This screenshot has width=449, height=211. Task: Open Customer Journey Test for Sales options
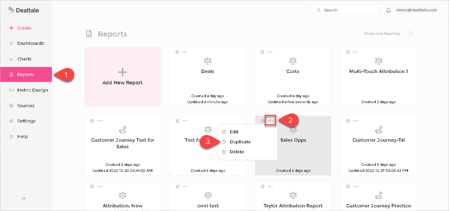click(100, 121)
